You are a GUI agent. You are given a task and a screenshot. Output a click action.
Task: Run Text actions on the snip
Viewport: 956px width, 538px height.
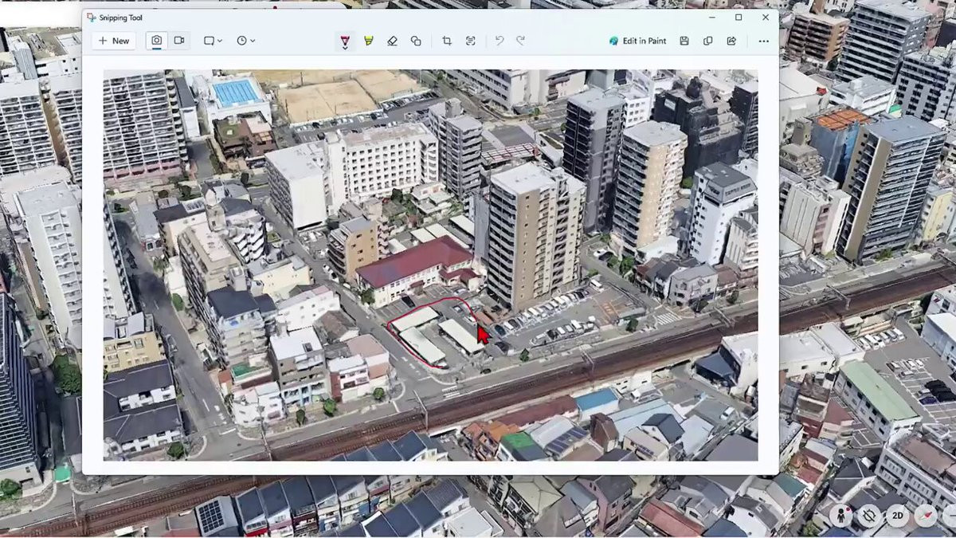(x=471, y=41)
